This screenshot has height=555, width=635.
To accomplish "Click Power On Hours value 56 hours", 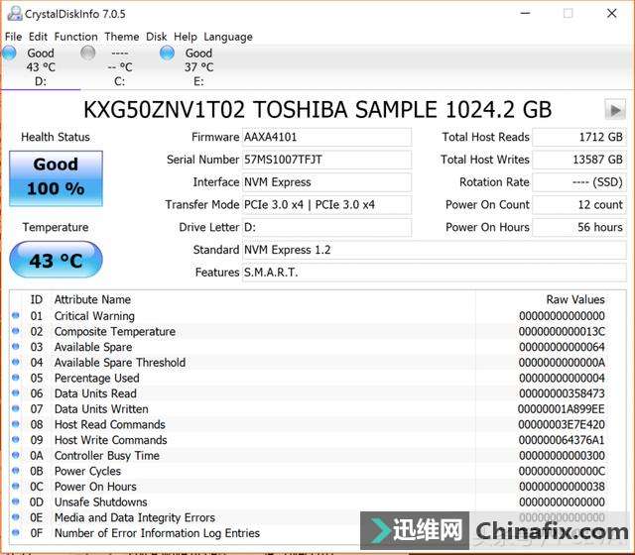I will coord(579,228).
